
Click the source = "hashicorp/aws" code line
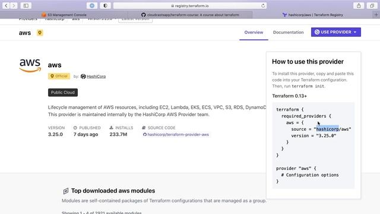click(321, 129)
